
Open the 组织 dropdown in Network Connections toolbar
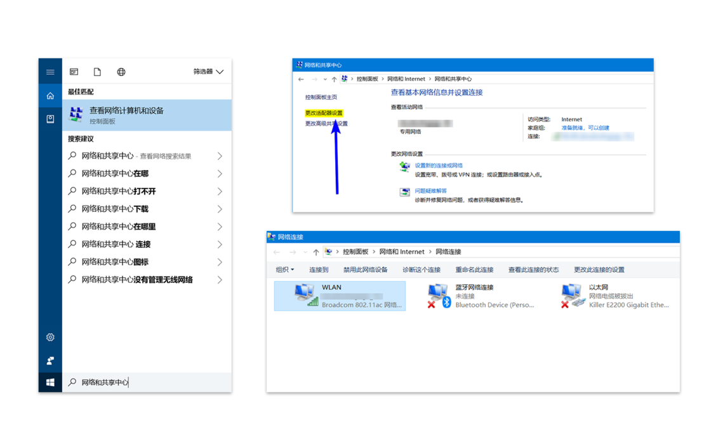point(284,269)
